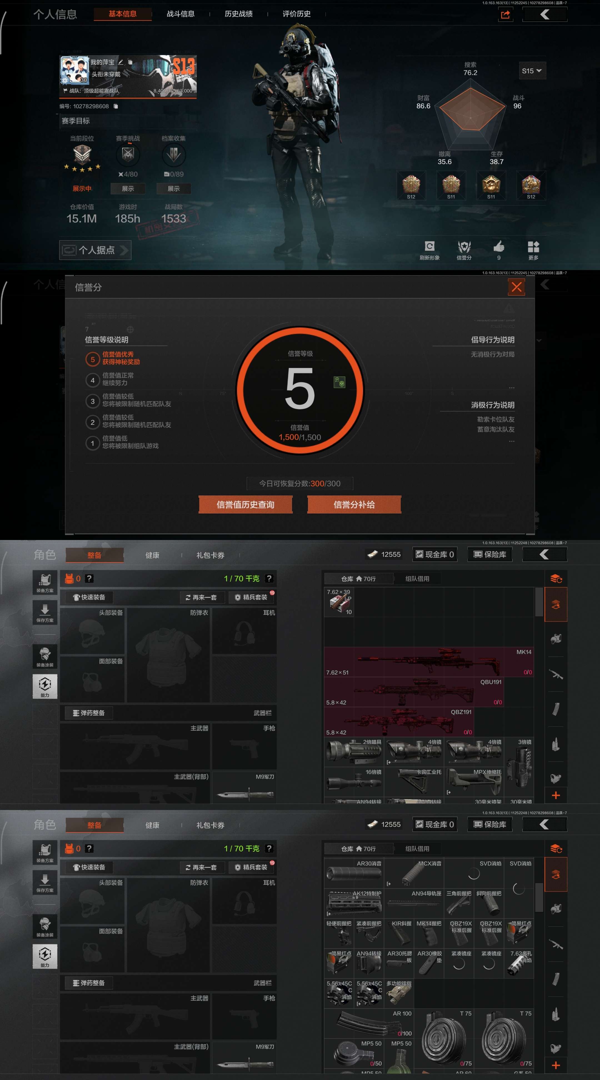Open the 历史战绩 tab
600x1080 pixels.
[239, 14]
